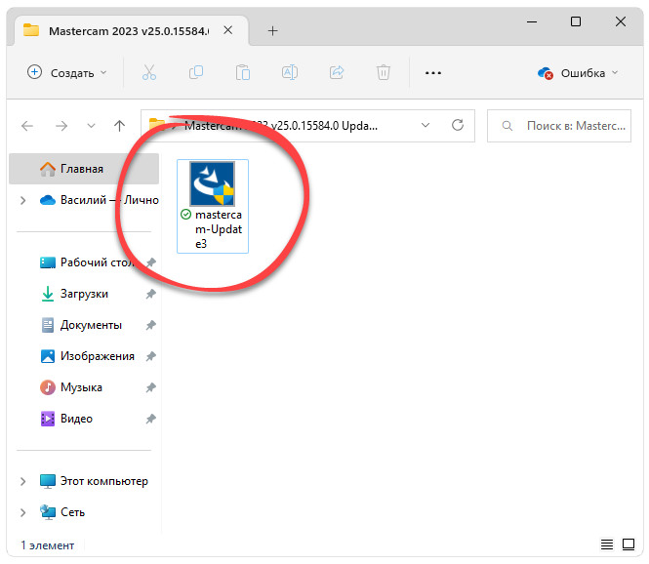Image resolution: width=649 pixels, height=564 pixels.
Task: Unpin Изображения using its pin icon
Action: pos(150,356)
